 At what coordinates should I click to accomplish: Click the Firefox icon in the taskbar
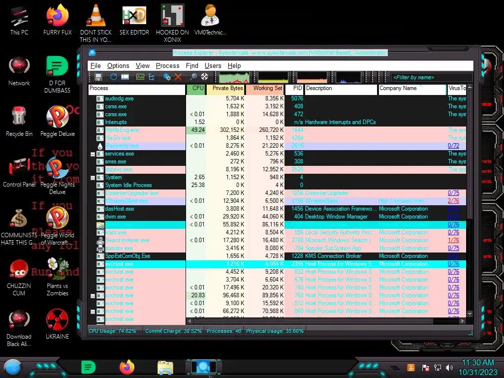click(127, 367)
